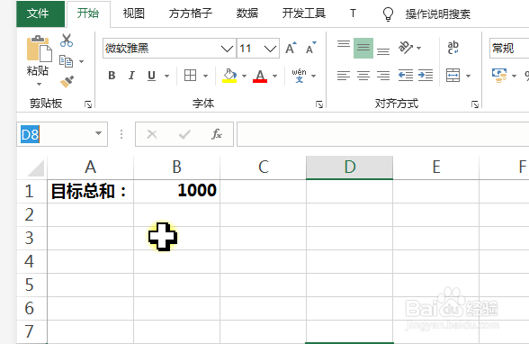Toggle middle vertical alignment
This screenshot has width=529, height=344.
tap(363, 48)
